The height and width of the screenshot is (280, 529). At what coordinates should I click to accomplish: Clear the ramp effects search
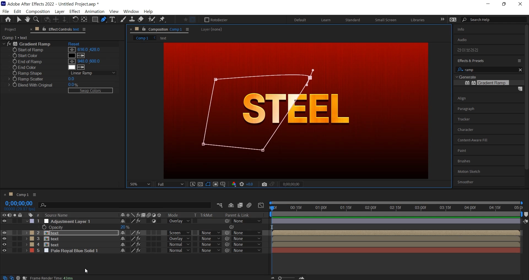pos(520,70)
